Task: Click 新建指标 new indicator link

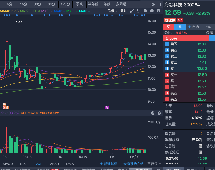Action: [108, 164]
